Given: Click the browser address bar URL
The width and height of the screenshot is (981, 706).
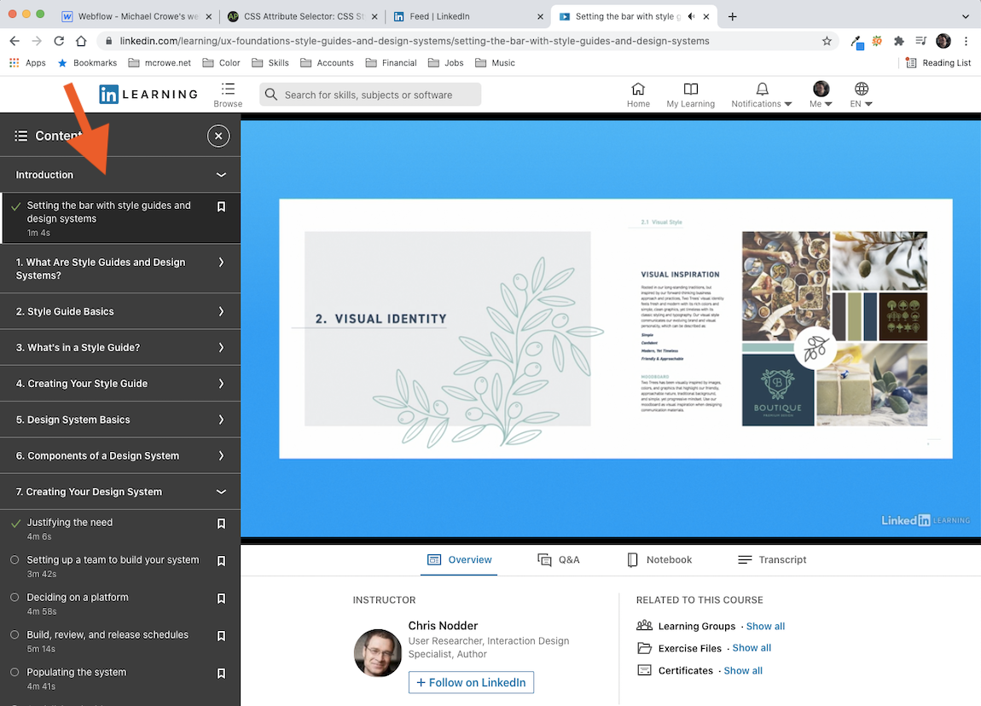Looking at the screenshot, I should coord(415,41).
